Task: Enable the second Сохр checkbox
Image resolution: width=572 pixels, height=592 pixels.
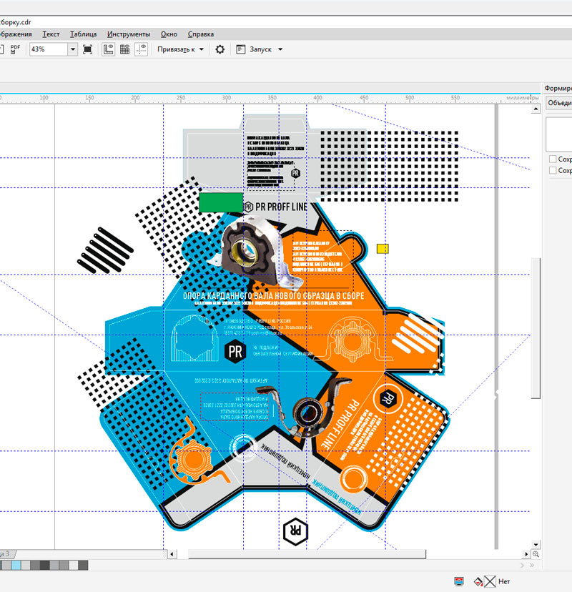Action: point(552,170)
